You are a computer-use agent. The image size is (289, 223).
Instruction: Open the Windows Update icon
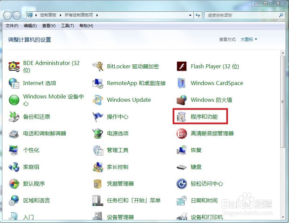coord(98,100)
